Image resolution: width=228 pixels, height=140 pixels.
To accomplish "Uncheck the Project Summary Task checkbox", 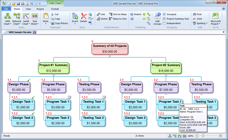I will (x=164, y=19).
